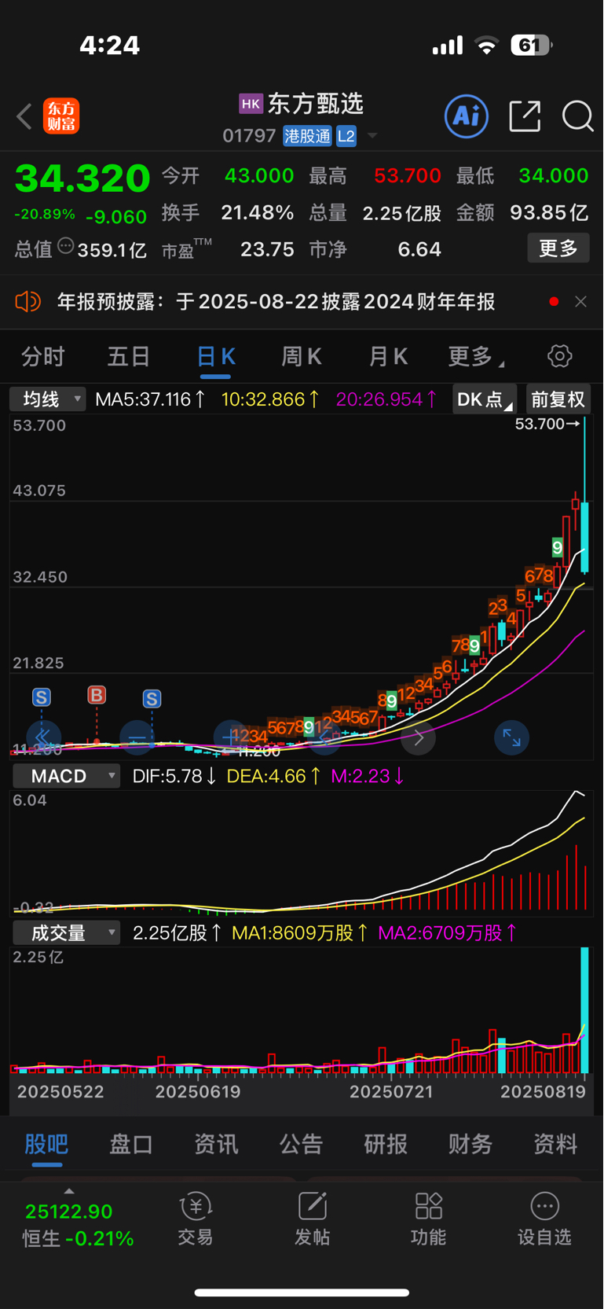Tap the speaker announcement icon
604x1309 pixels.
pyautogui.click(x=27, y=302)
